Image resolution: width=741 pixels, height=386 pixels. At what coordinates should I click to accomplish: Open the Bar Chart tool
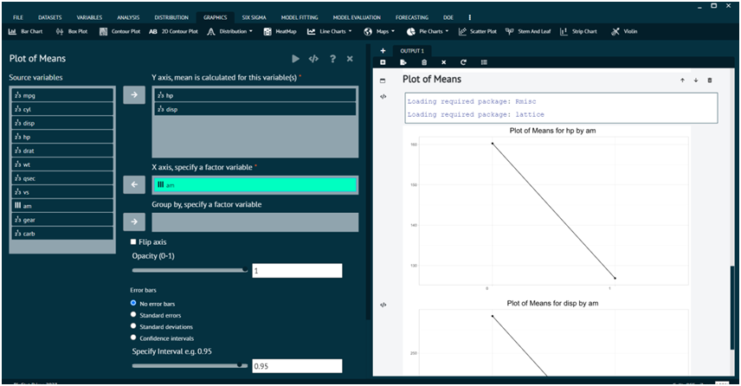click(25, 32)
